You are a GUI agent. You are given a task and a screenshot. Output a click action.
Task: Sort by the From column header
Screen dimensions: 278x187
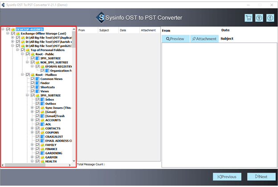(87, 30)
